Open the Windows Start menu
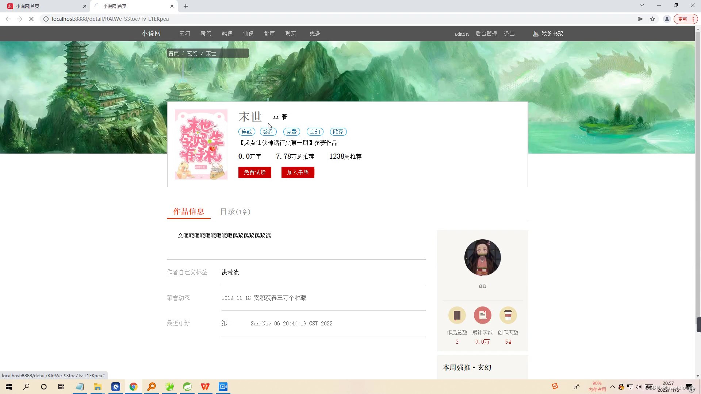 click(8, 387)
